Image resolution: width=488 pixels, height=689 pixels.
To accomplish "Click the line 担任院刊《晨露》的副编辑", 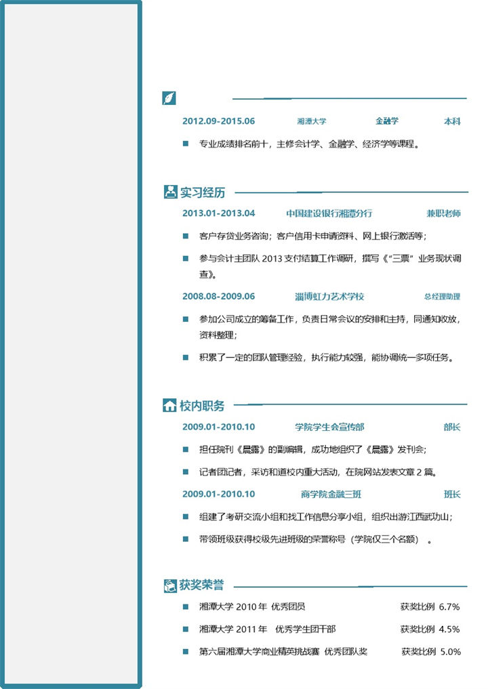I will click(x=312, y=450).
